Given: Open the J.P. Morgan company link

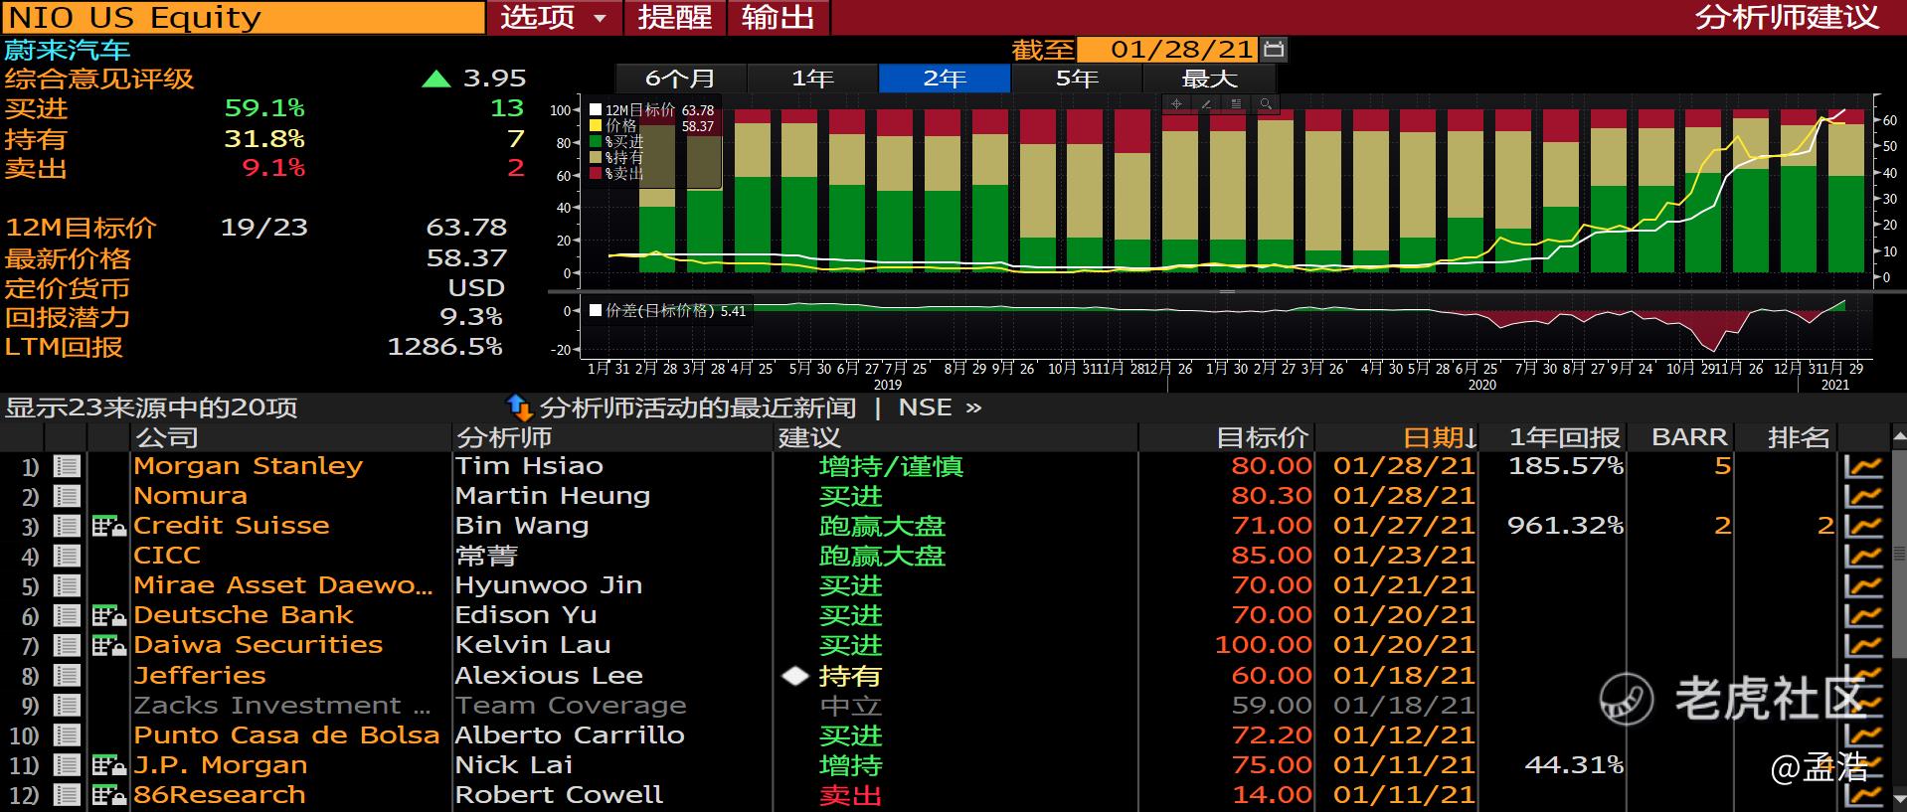Looking at the screenshot, I should pyautogui.click(x=221, y=765).
